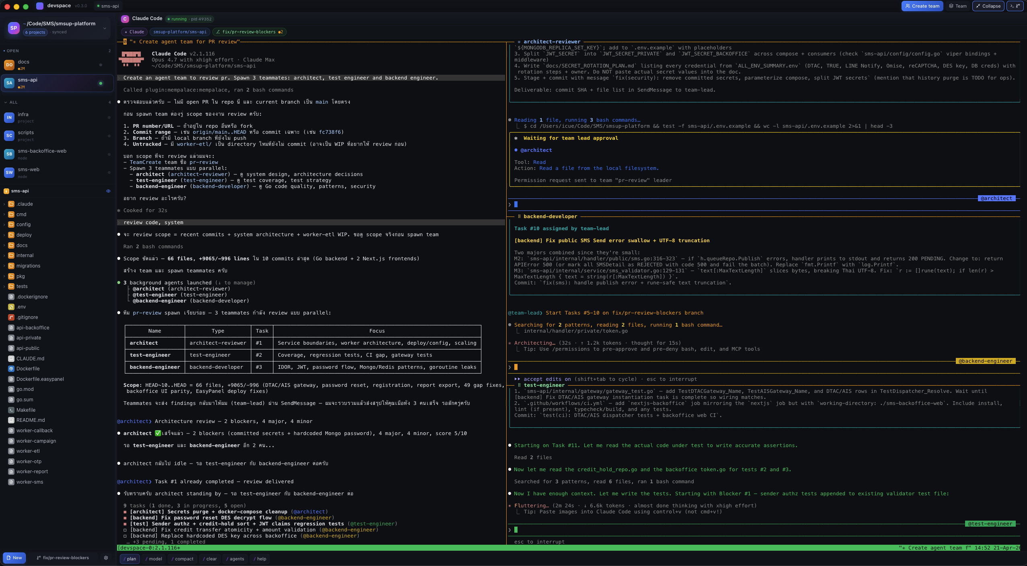This screenshot has width=1027, height=566.
Task: Select the /agents command chip
Action: [235, 559]
